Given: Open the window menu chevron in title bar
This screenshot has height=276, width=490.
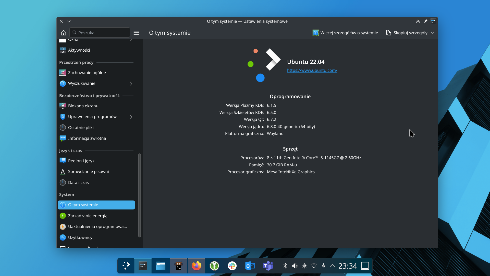Looking at the screenshot, I should [x=69, y=21].
